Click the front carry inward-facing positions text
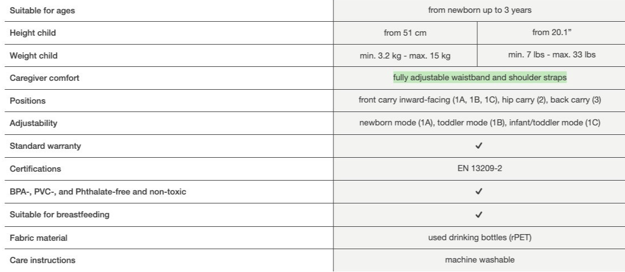 pyautogui.click(x=479, y=100)
